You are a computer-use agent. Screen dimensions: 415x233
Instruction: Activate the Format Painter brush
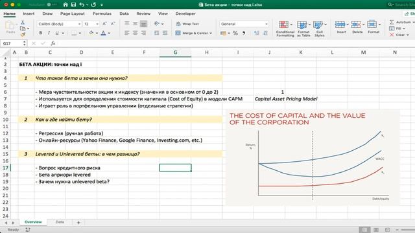coord(23,34)
